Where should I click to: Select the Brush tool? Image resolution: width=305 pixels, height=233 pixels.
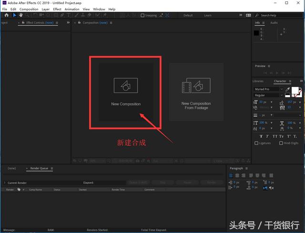coord(77,15)
